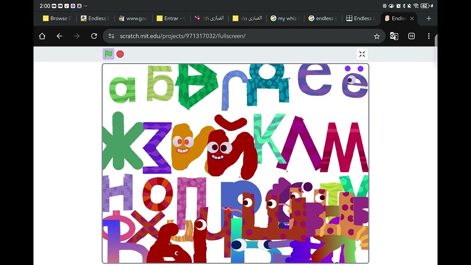Open the translate page icon
The width and height of the screenshot is (471, 265).
[x=394, y=36]
